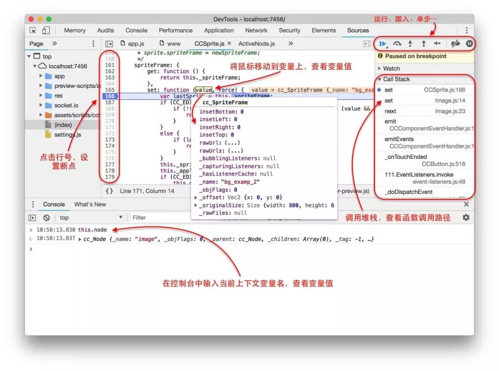Image resolution: width=499 pixels, height=371 pixels.
Task: Switch to the Elements tab
Action: (x=323, y=30)
